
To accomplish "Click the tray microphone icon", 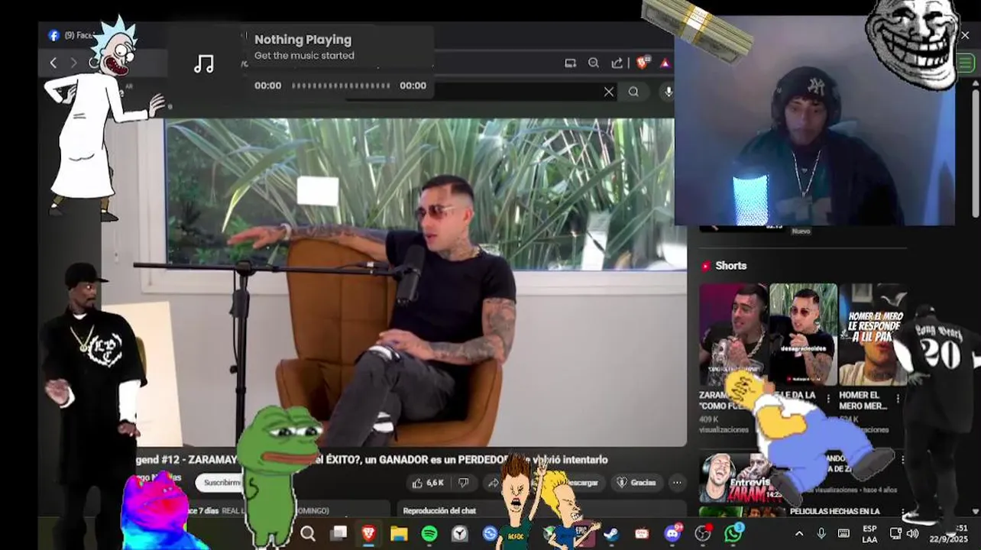I will 821,533.
